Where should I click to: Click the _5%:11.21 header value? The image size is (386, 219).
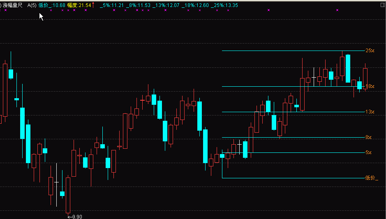tap(111, 5)
